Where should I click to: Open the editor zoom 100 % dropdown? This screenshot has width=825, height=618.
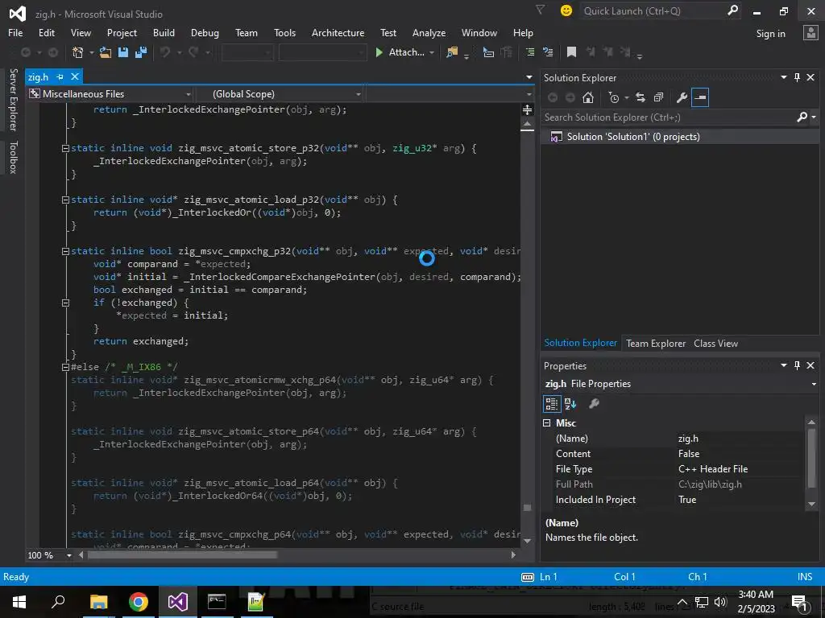pos(69,555)
